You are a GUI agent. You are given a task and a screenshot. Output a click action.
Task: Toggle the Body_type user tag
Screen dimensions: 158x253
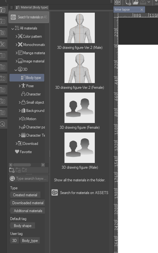click(30, 241)
